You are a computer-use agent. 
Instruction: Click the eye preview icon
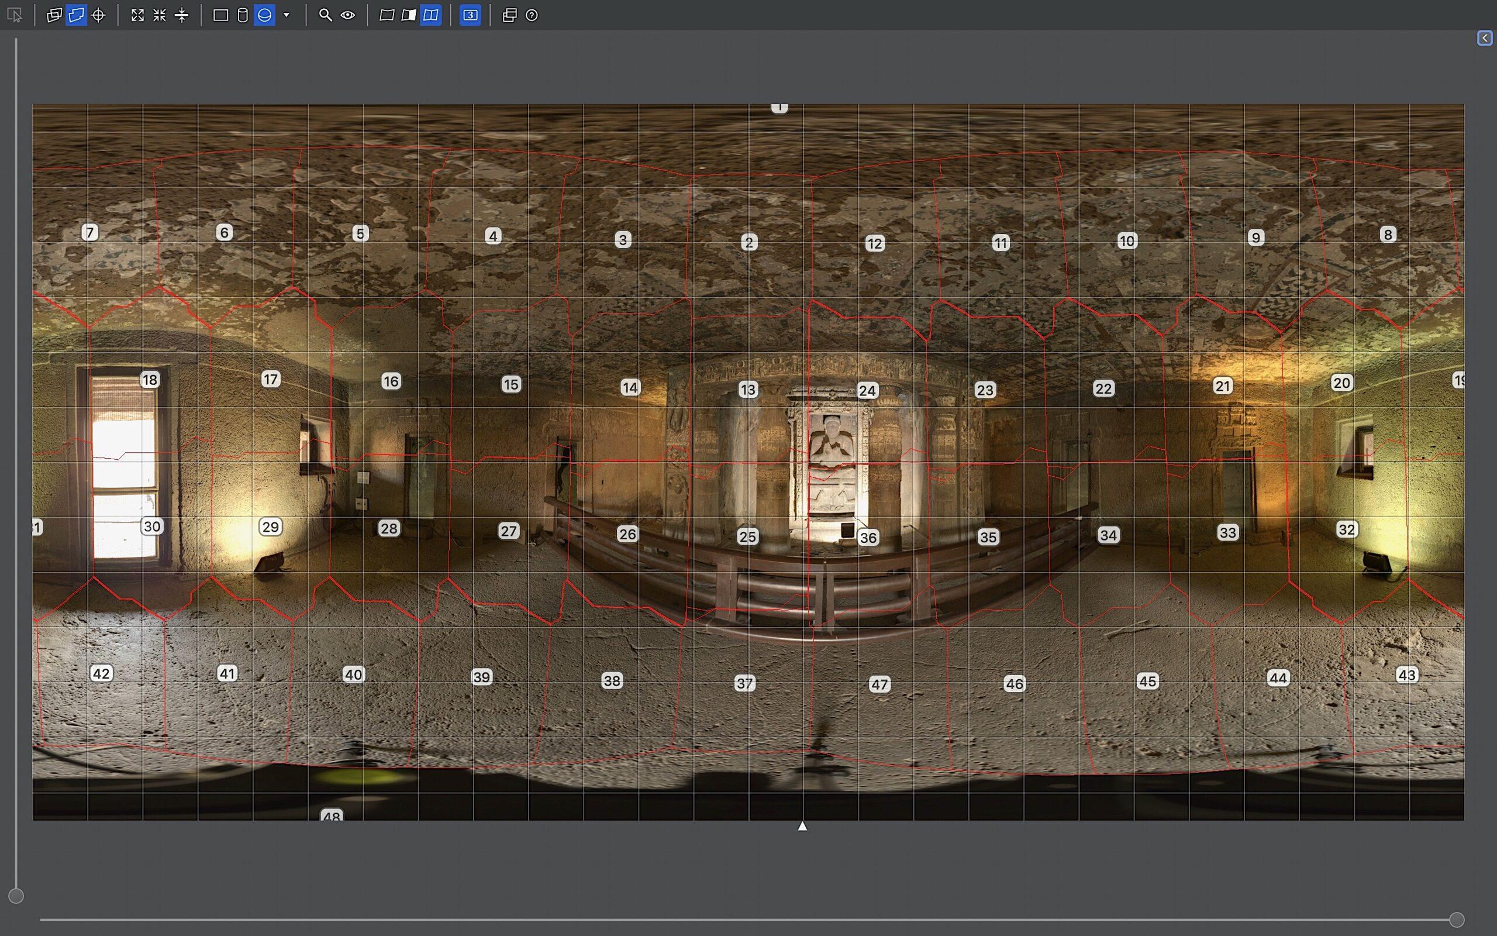click(x=348, y=15)
